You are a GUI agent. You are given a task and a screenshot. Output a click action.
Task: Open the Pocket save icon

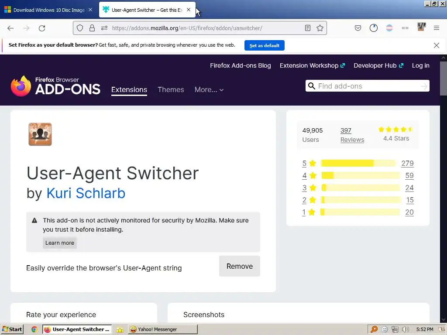(x=358, y=28)
